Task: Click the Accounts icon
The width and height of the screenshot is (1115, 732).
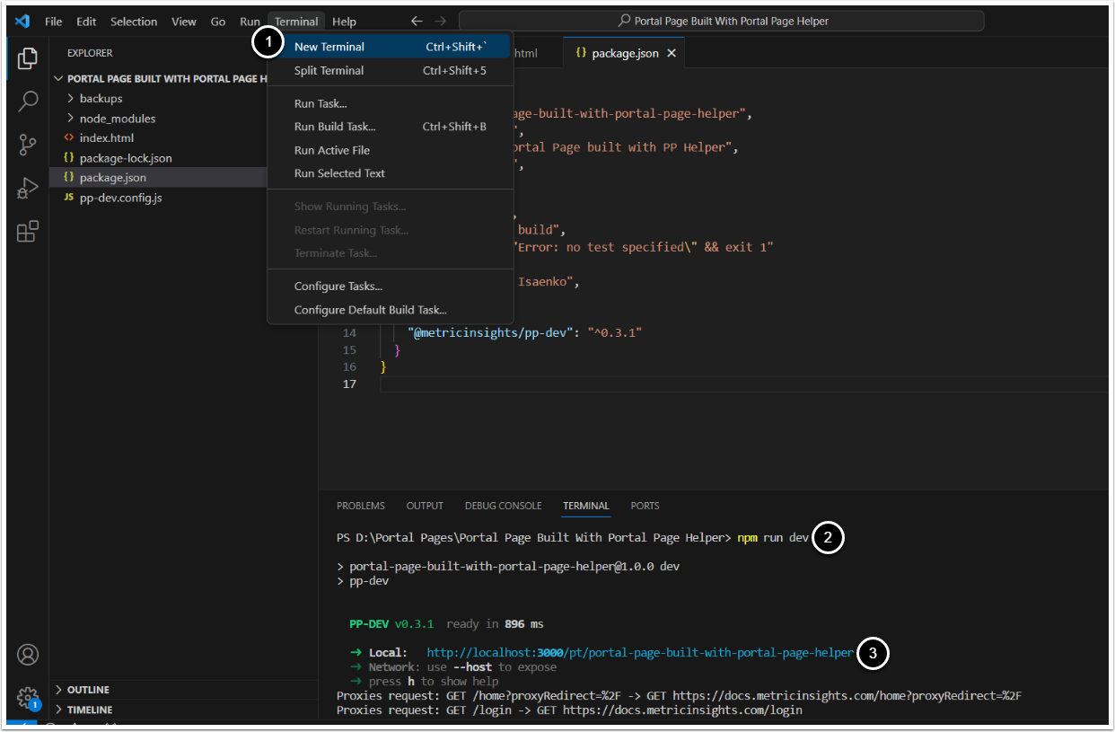Action: (x=28, y=654)
